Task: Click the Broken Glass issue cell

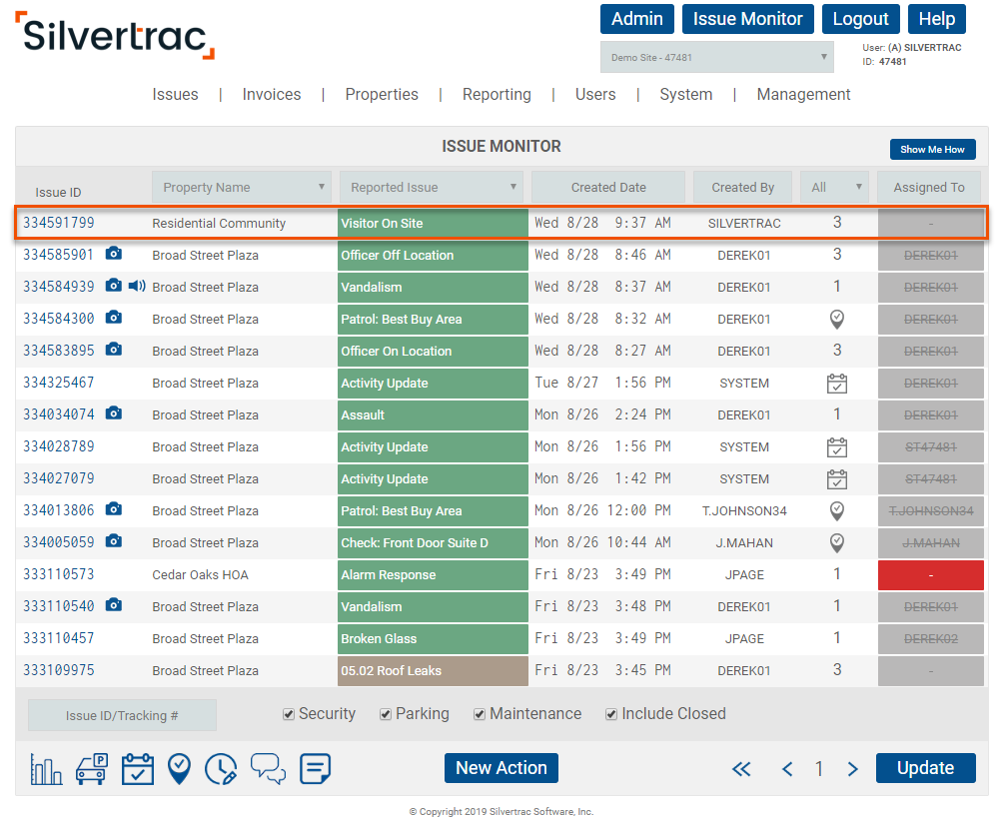Action: tap(433, 639)
